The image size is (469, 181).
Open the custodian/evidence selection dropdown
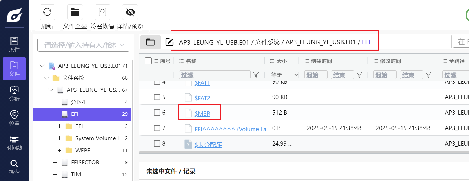[83, 45]
